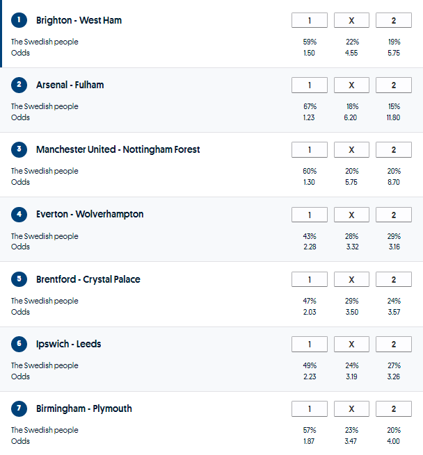The image size is (423, 455).
Task: Select away win (2) for Ipswich - Leeds
Action: [x=394, y=344]
